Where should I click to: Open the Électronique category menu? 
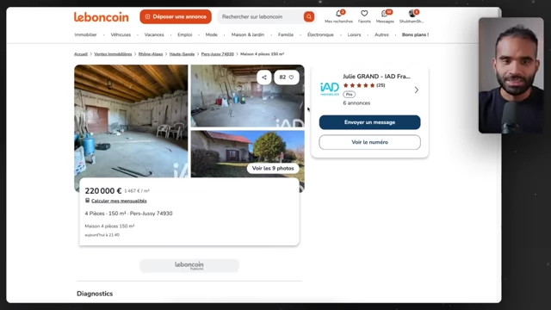(x=320, y=34)
